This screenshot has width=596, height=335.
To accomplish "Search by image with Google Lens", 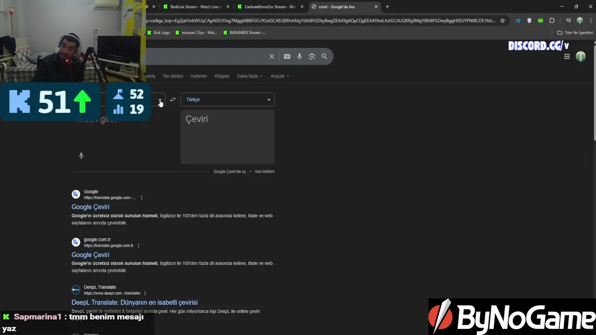I will pyautogui.click(x=312, y=56).
